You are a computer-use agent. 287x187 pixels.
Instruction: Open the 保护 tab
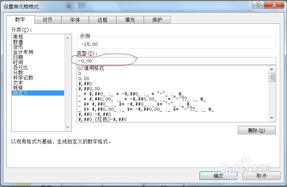[157, 20]
